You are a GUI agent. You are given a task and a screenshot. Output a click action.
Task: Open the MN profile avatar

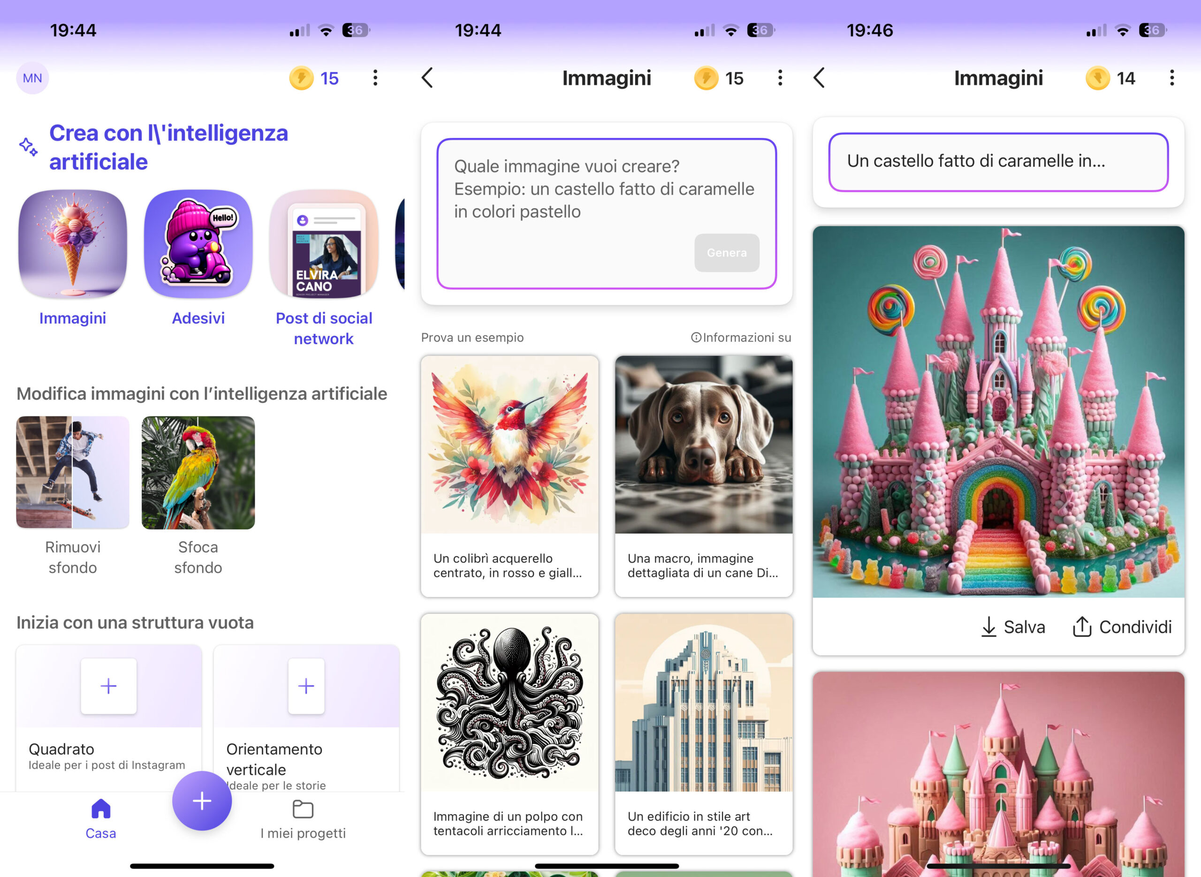[x=32, y=78]
